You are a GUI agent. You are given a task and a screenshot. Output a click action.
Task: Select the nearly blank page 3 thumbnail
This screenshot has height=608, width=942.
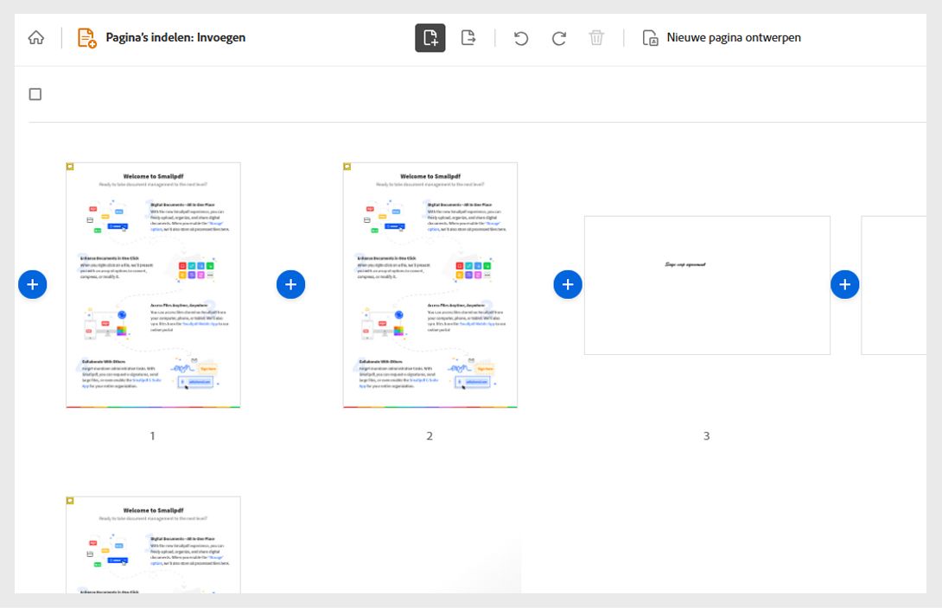coord(707,285)
